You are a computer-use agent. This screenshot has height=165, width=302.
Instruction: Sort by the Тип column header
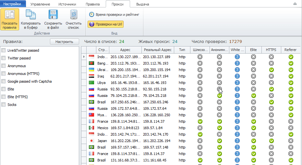coord(182,50)
